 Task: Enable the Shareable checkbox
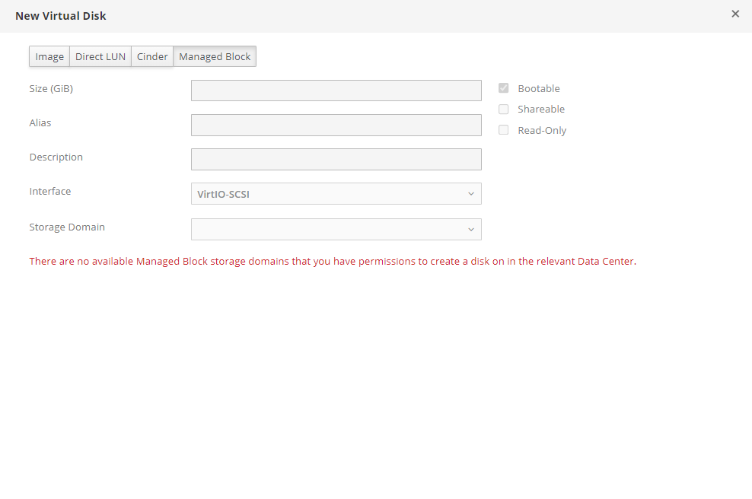point(503,110)
